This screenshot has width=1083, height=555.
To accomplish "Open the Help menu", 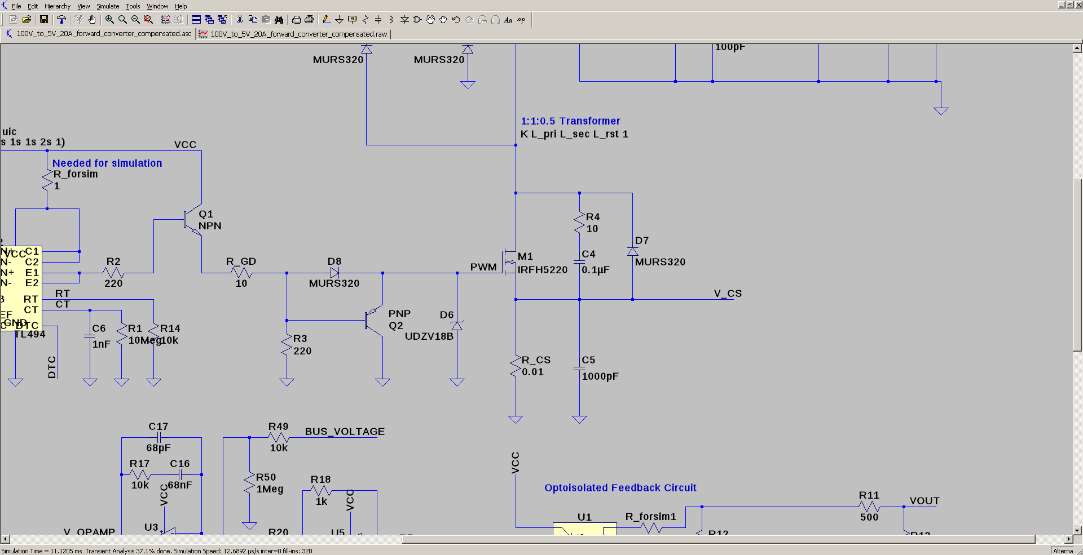I will click(x=180, y=6).
